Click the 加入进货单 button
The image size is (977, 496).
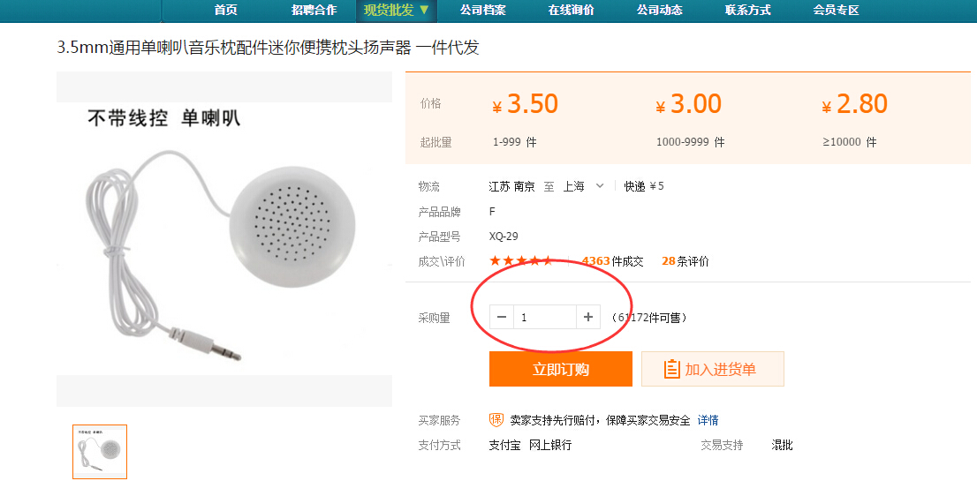pyautogui.click(x=713, y=369)
